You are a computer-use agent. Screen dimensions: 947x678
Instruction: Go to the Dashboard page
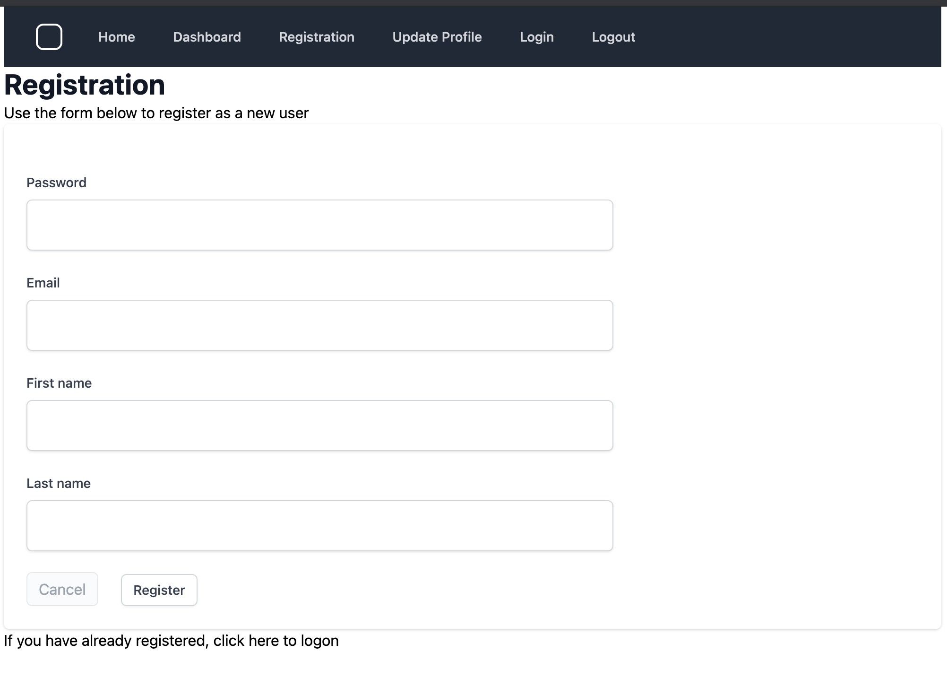(207, 37)
